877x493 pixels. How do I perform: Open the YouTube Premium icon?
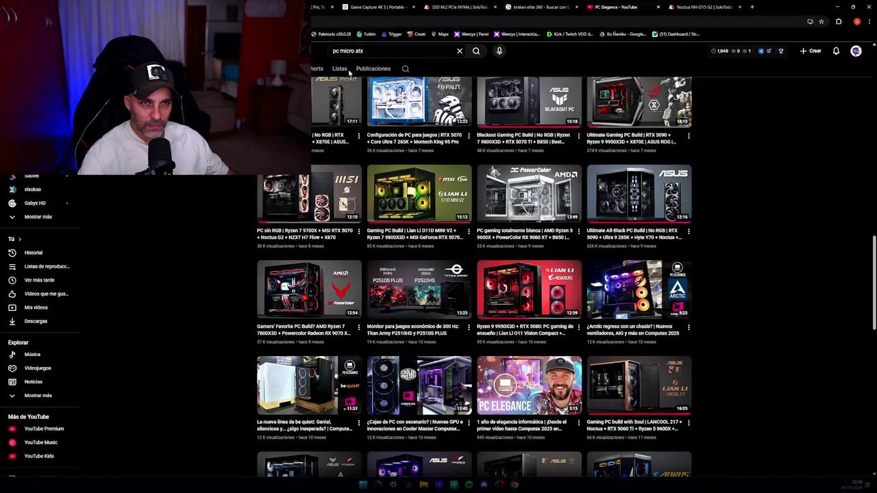12,429
